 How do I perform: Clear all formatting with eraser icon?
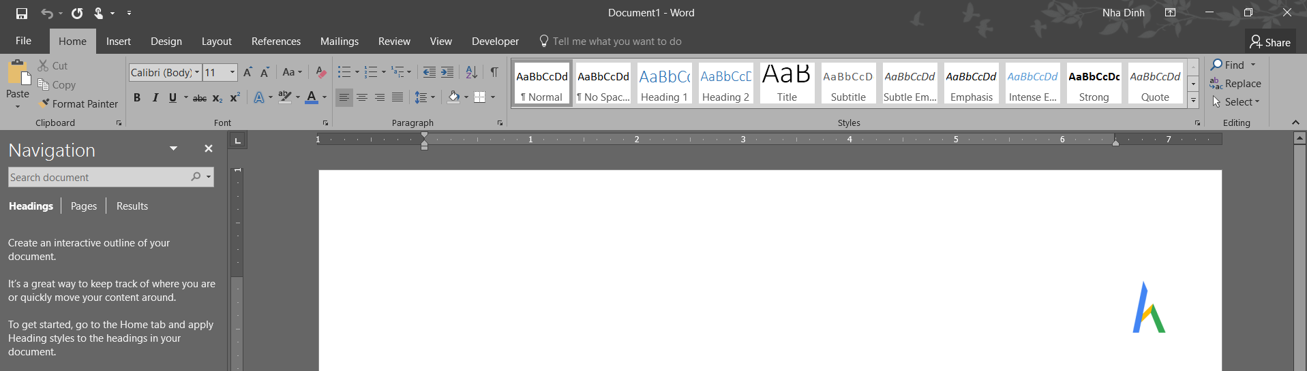320,72
